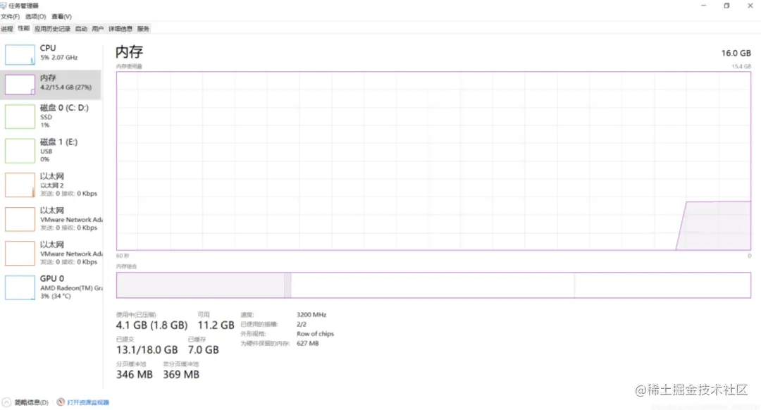Click the 磁盘 1 USB 0% label

(58, 151)
